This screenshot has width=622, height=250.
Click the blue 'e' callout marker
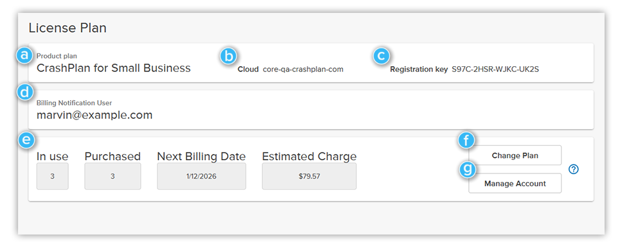coord(26,140)
